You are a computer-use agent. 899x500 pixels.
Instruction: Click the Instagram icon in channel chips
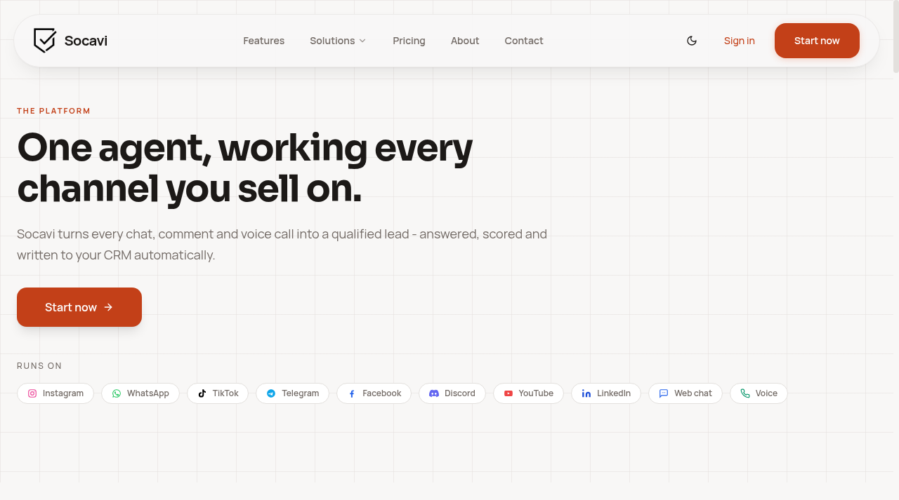32,393
